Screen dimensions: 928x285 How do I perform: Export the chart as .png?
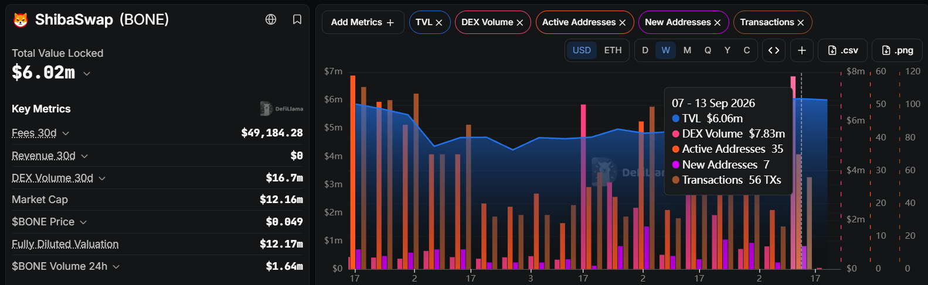tap(897, 50)
